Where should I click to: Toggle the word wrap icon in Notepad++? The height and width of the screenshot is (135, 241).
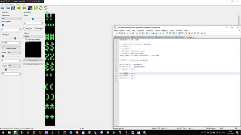point(174,33)
